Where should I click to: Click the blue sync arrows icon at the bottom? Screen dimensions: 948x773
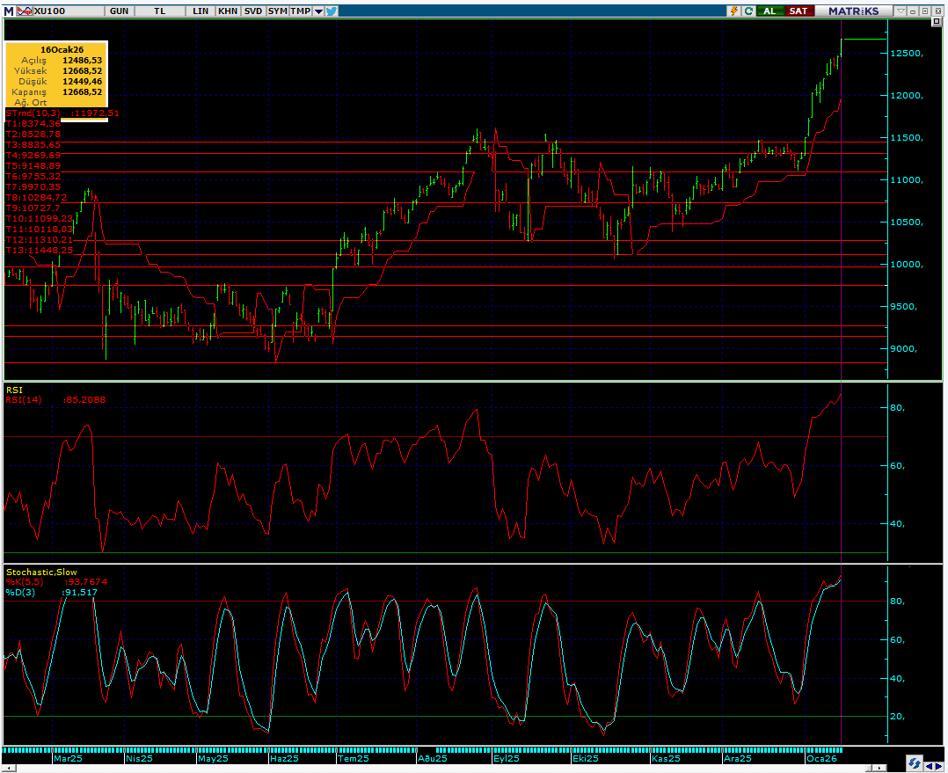coord(915,762)
